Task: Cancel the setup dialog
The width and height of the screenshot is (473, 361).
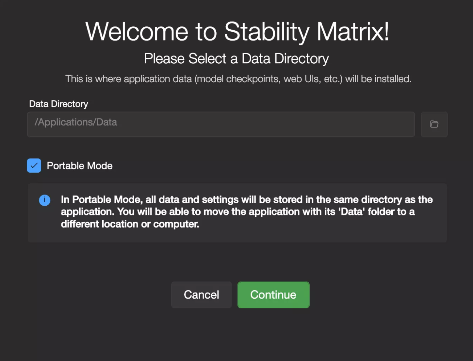Action: click(202, 295)
